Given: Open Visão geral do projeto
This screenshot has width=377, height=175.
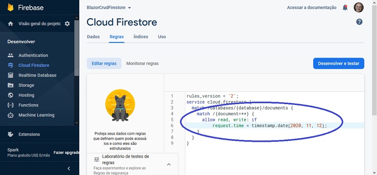Looking at the screenshot, I should pyautogui.click(x=39, y=23).
